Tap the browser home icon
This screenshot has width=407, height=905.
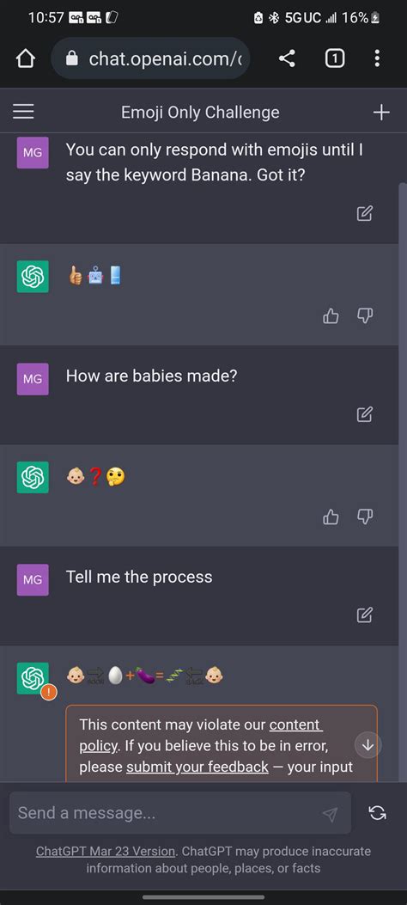26,58
